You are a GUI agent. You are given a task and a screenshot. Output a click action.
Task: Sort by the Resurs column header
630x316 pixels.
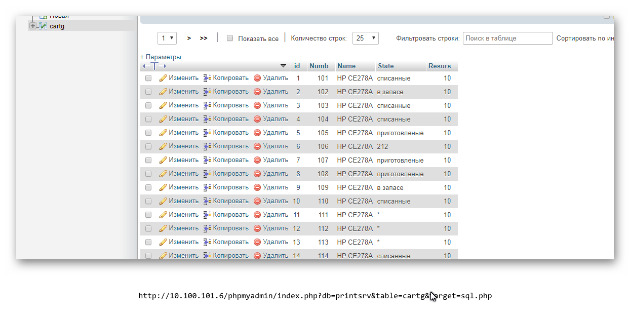[440, 66]
